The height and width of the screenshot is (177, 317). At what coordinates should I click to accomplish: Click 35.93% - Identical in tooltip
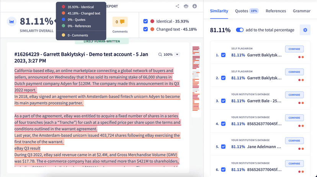(x=81, y=7)
